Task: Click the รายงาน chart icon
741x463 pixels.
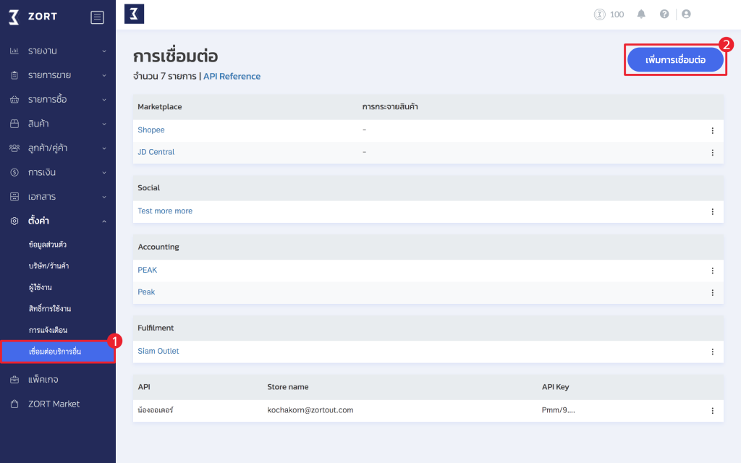Action: click(x=14, y=51)
